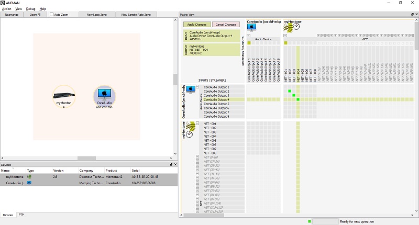Expand NET (41-48) row group
The width and height of the screenshot is (419, 225).
click(x=197, y=174)
